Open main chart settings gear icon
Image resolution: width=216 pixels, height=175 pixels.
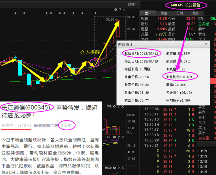click(x=116, y=10)
